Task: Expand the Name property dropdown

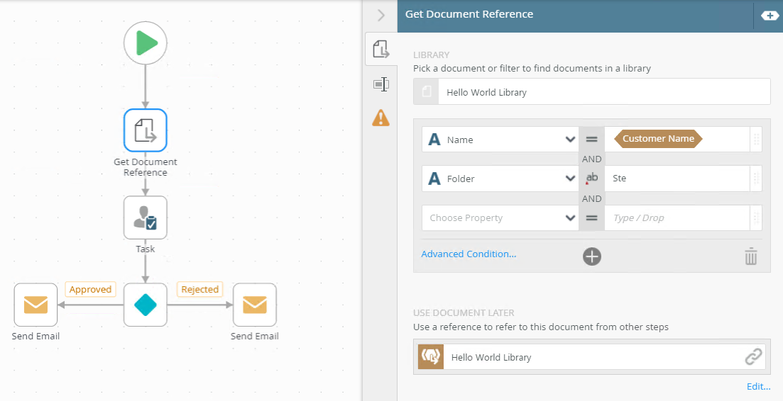Action: click(570, 140)
